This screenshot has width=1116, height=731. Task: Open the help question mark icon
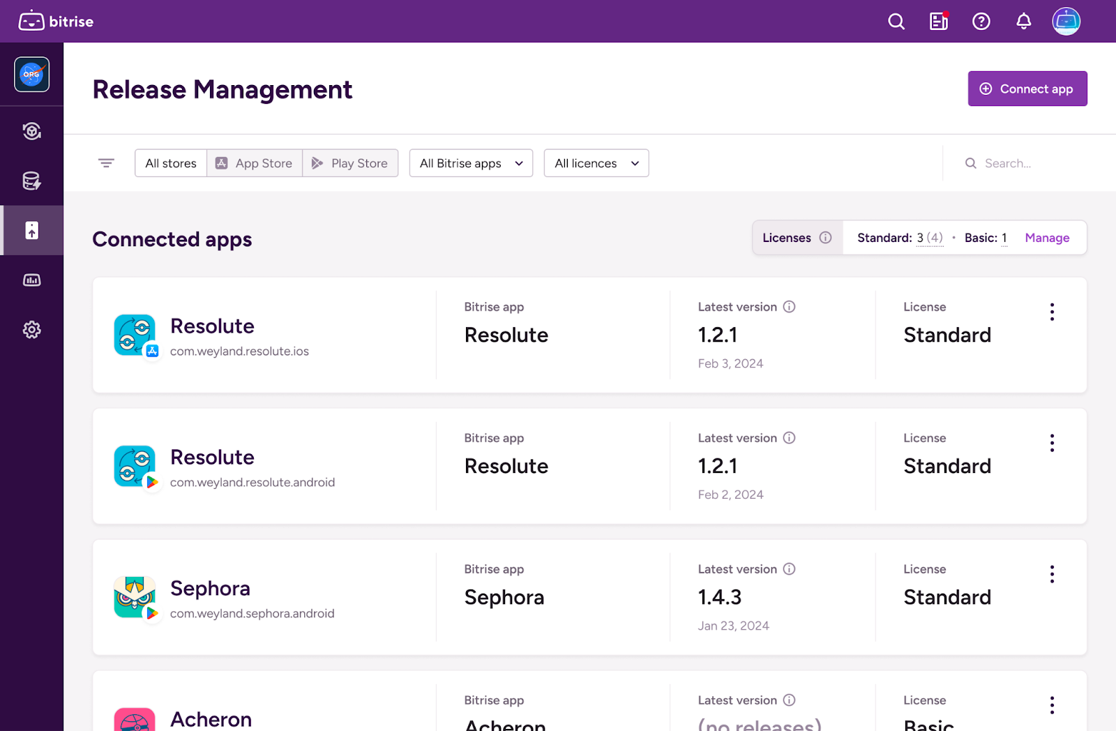tap(981, 22)
